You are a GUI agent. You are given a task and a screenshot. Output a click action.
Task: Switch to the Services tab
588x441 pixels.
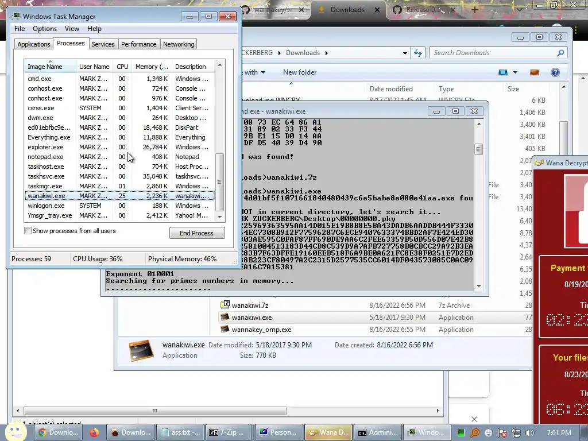coord(103,44)
